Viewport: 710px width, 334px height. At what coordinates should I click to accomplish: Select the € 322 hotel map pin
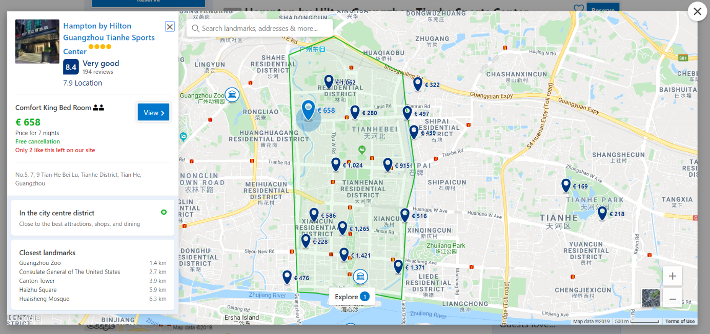418,84
